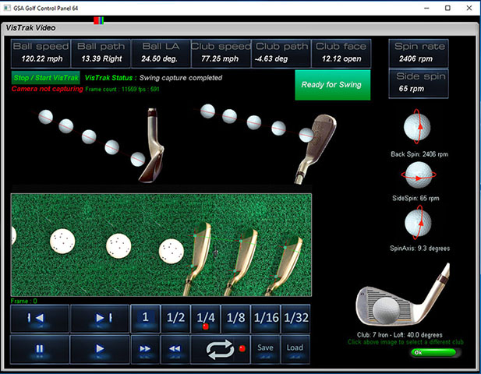Click the swing capture video frame

161,245
